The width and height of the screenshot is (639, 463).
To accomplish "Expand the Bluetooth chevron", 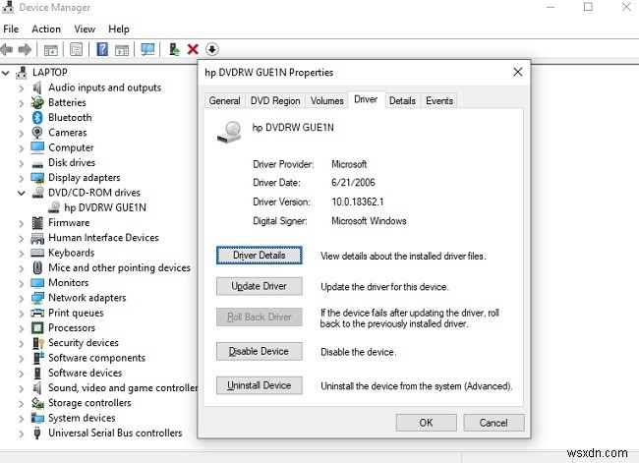I will click(x=22, y=118).
